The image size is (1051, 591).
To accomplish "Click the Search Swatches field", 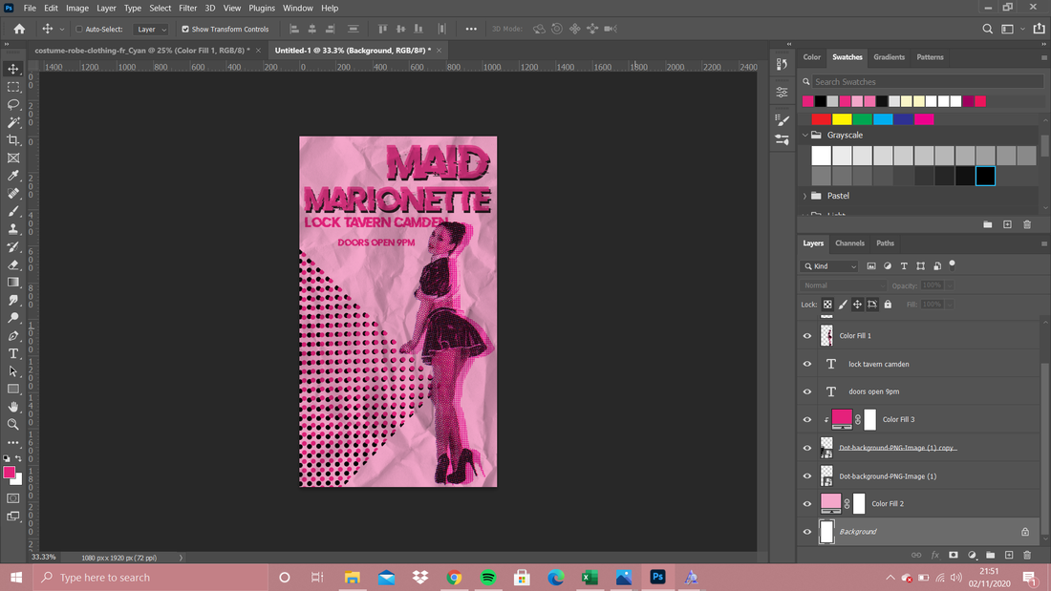I will point(928,82).
